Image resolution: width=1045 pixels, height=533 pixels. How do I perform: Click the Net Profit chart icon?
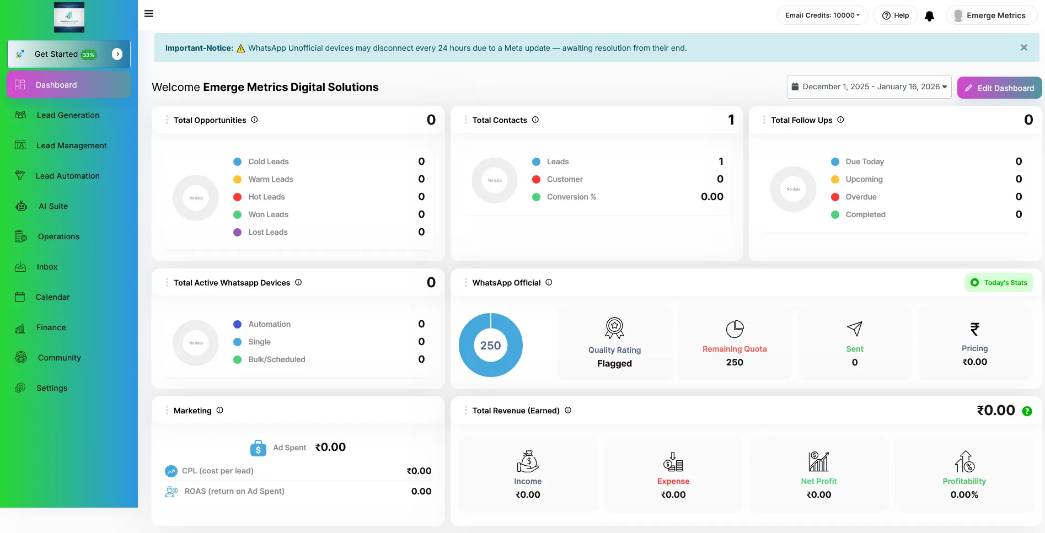pos(818,461)
